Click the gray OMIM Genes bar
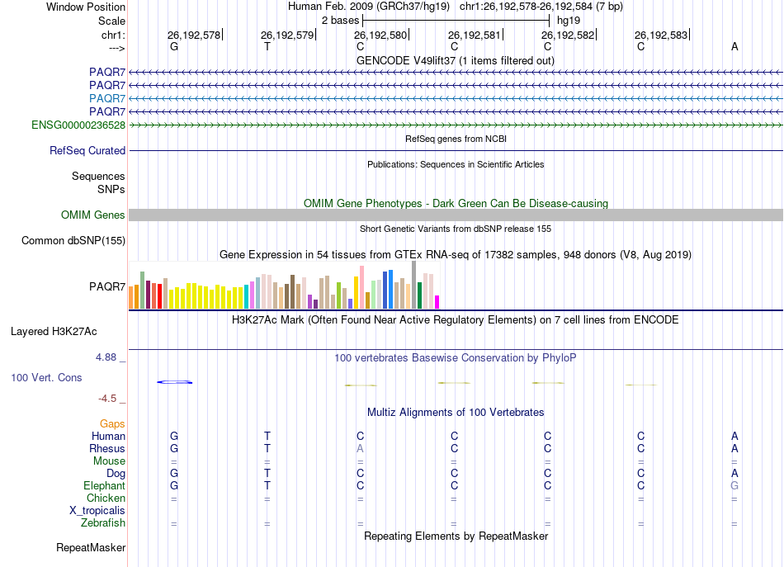Screen dimensions: 784x567 point(456,215)
